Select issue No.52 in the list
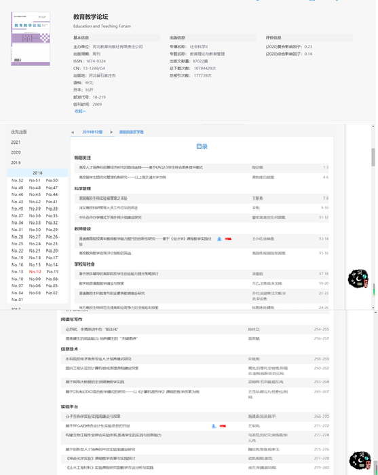Image resolution: width=378 pixels, height=475 pixels. (x=17, y=181)
